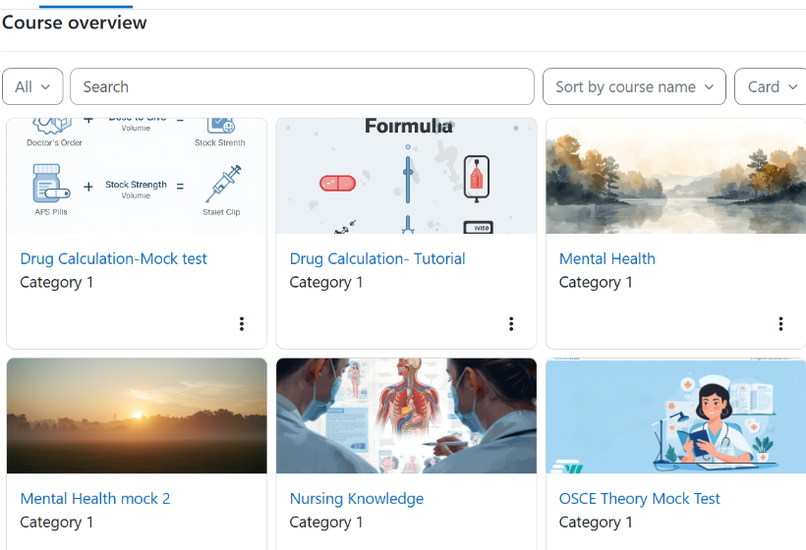Screen dimensions: 806x550
Task: Click the Search courses input field
Action: (302, 86)
